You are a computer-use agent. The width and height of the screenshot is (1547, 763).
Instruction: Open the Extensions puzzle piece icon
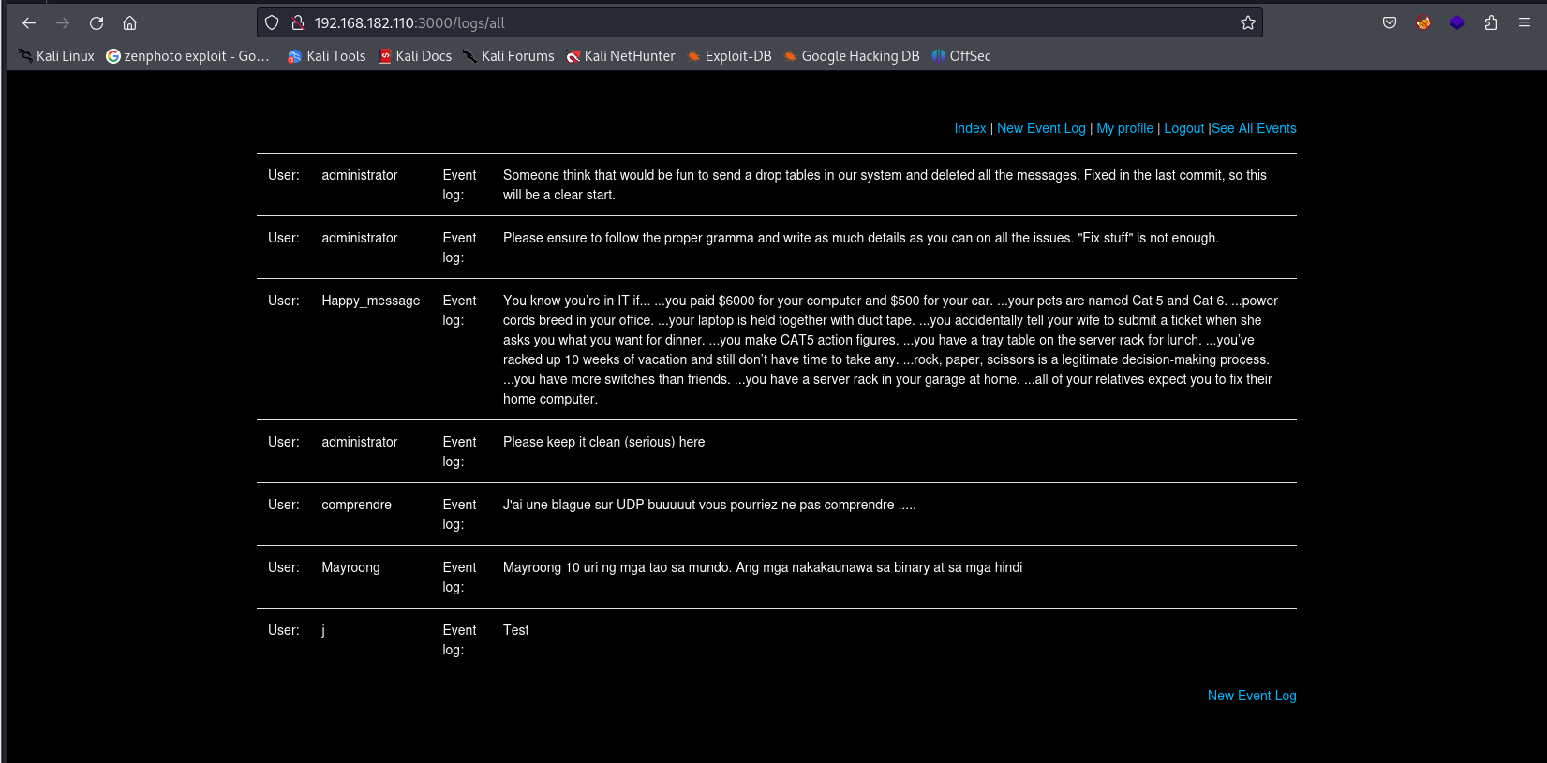1491,23
